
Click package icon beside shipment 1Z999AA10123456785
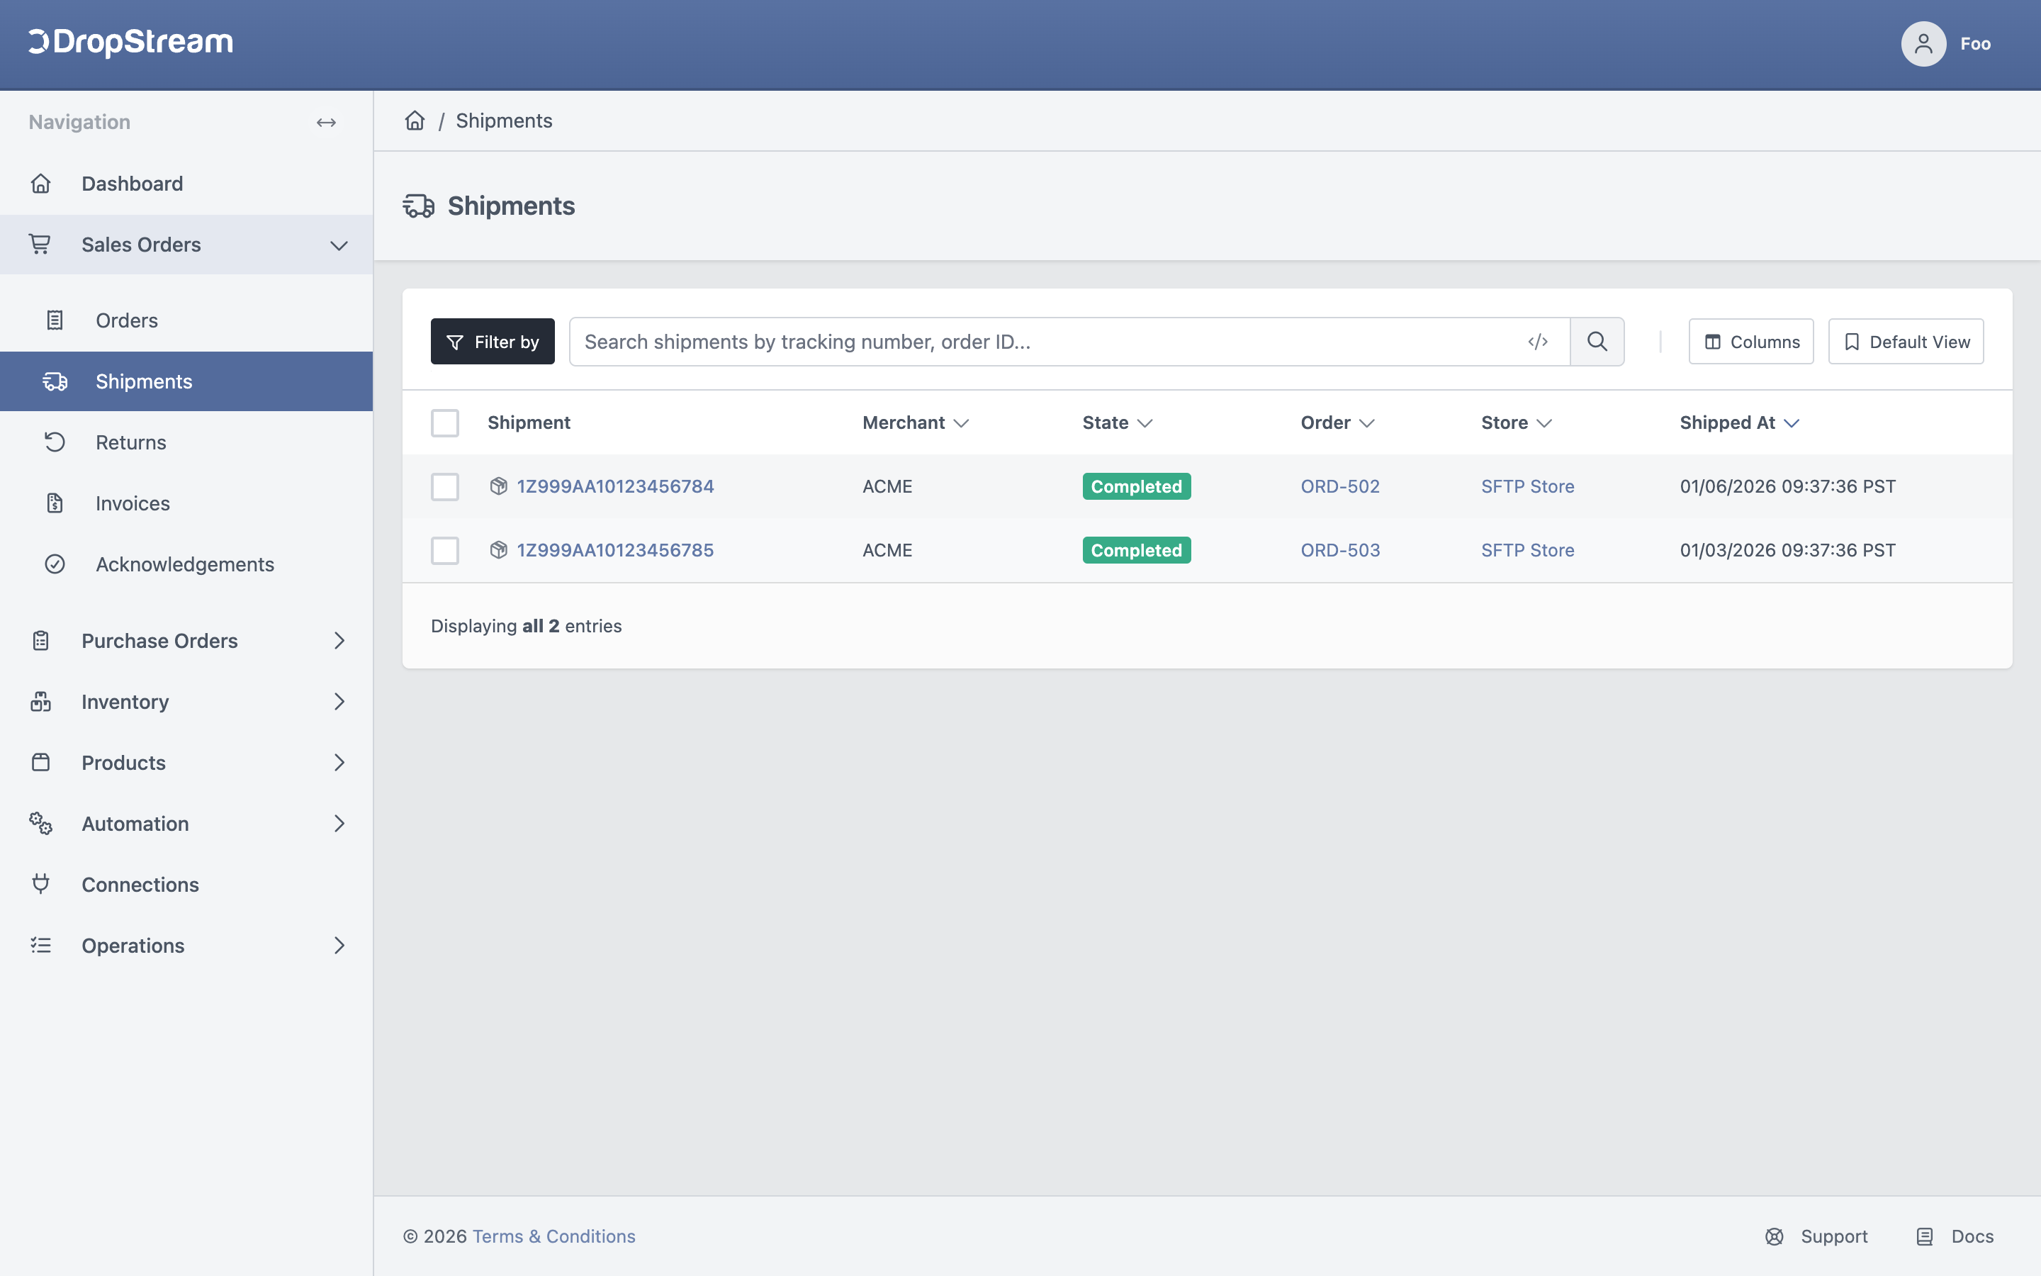point(498,550)
